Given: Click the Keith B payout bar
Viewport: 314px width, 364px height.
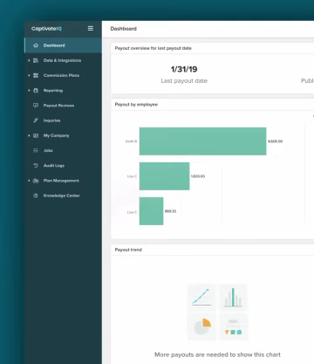Looking at the screenshot, I should [x=202, y=141].
